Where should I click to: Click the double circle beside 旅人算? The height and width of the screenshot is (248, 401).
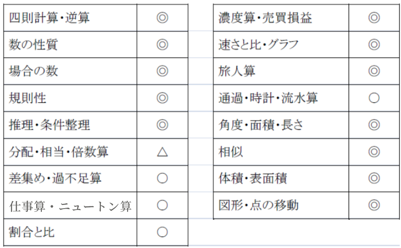click(374, 71)
